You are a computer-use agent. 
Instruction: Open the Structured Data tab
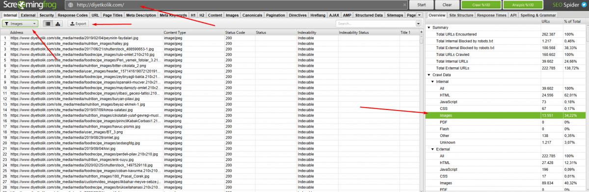369,15
